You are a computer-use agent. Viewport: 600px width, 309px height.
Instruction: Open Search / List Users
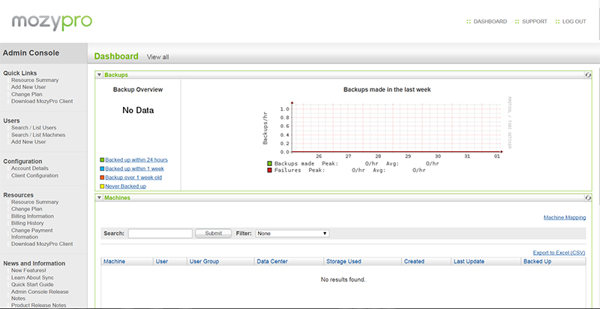coord(34,128)
